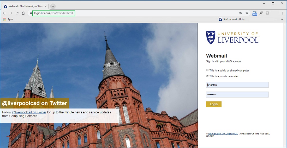Open Staff Intranet bookmark
287x148 pixels.
click(x=232, y=19)
